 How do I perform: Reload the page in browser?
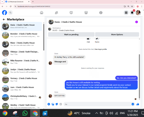coord(11,6)
